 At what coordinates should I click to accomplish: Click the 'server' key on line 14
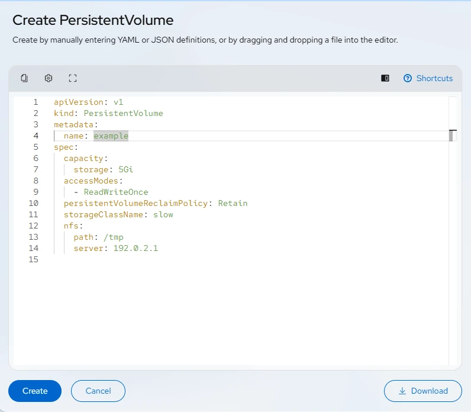(89, 248)
